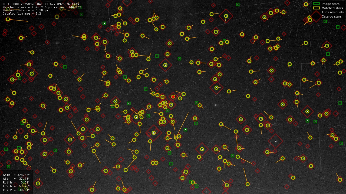Click the FITS file name at top left
The height and width of the screenshot is (194, 346).
pyautogui.click(x=41, y=4)
